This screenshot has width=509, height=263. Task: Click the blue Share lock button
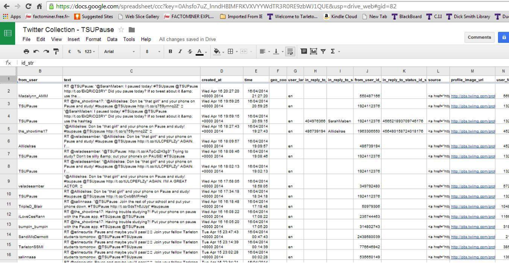[x=503, y=37]
